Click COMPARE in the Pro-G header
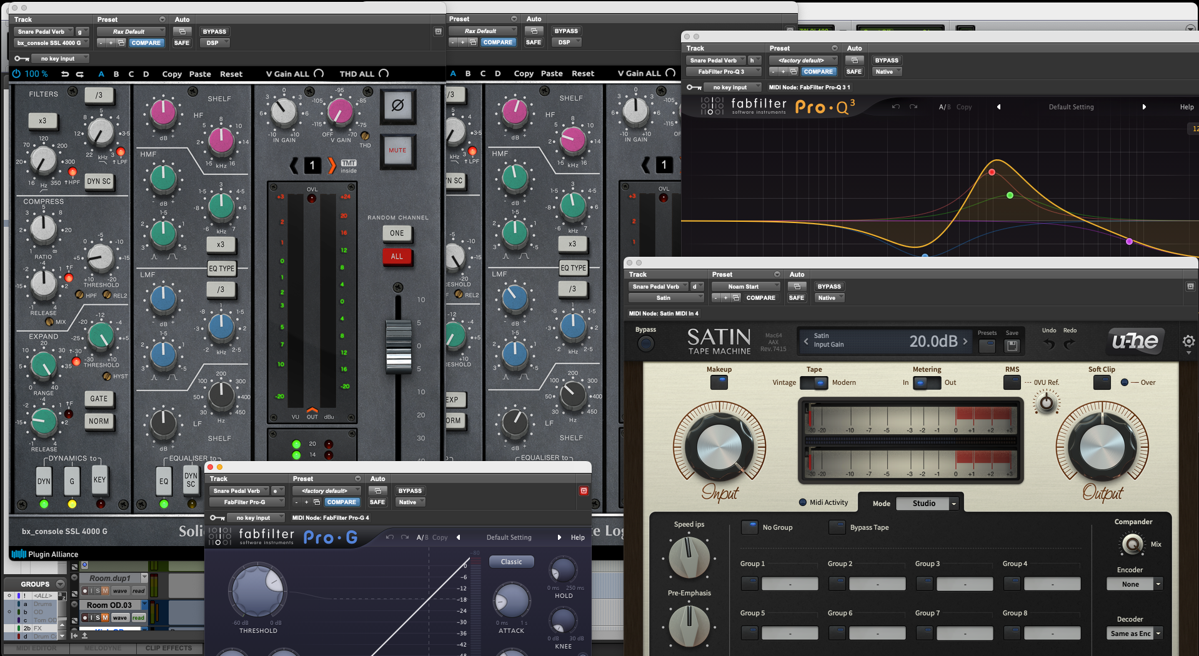This screenshot has height=656, width=1199. click(x=341, y=502)
